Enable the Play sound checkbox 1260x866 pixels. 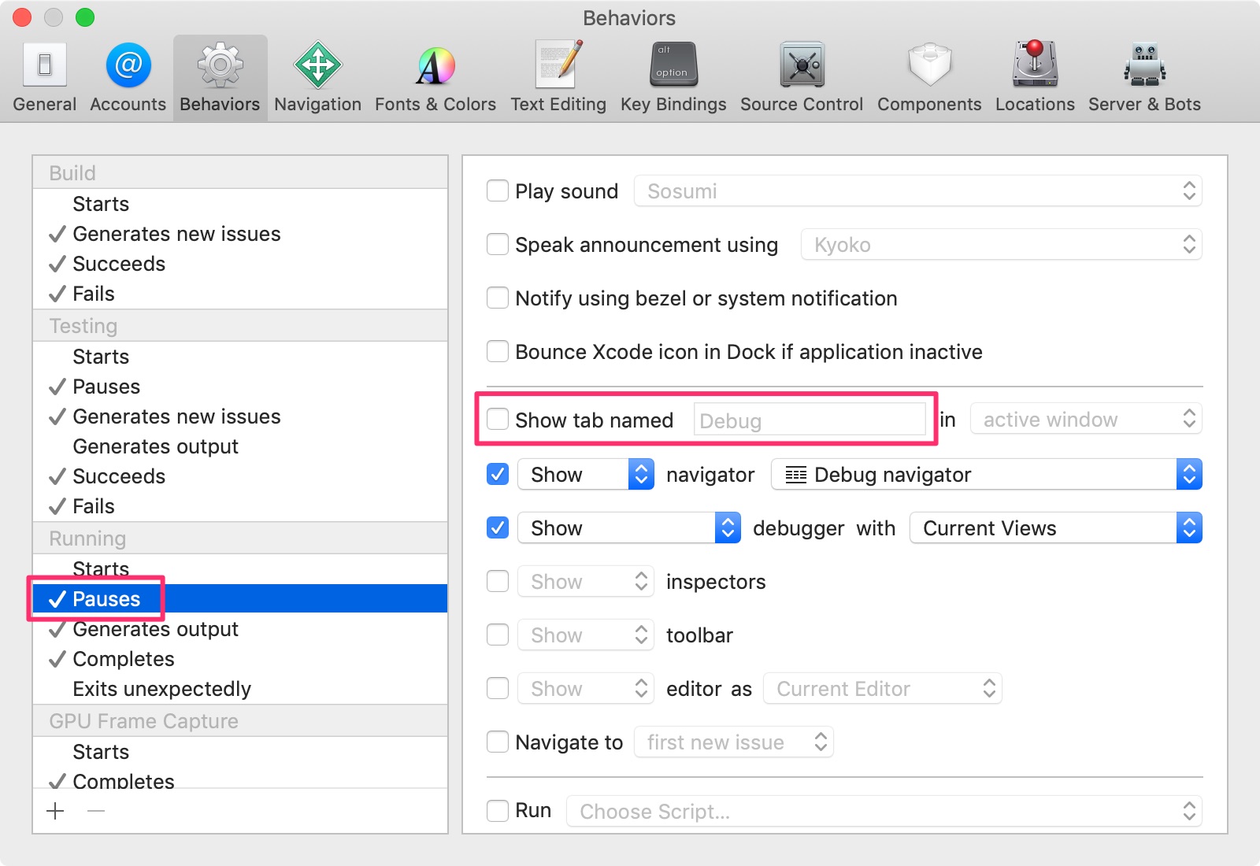(x=497, y=191)
